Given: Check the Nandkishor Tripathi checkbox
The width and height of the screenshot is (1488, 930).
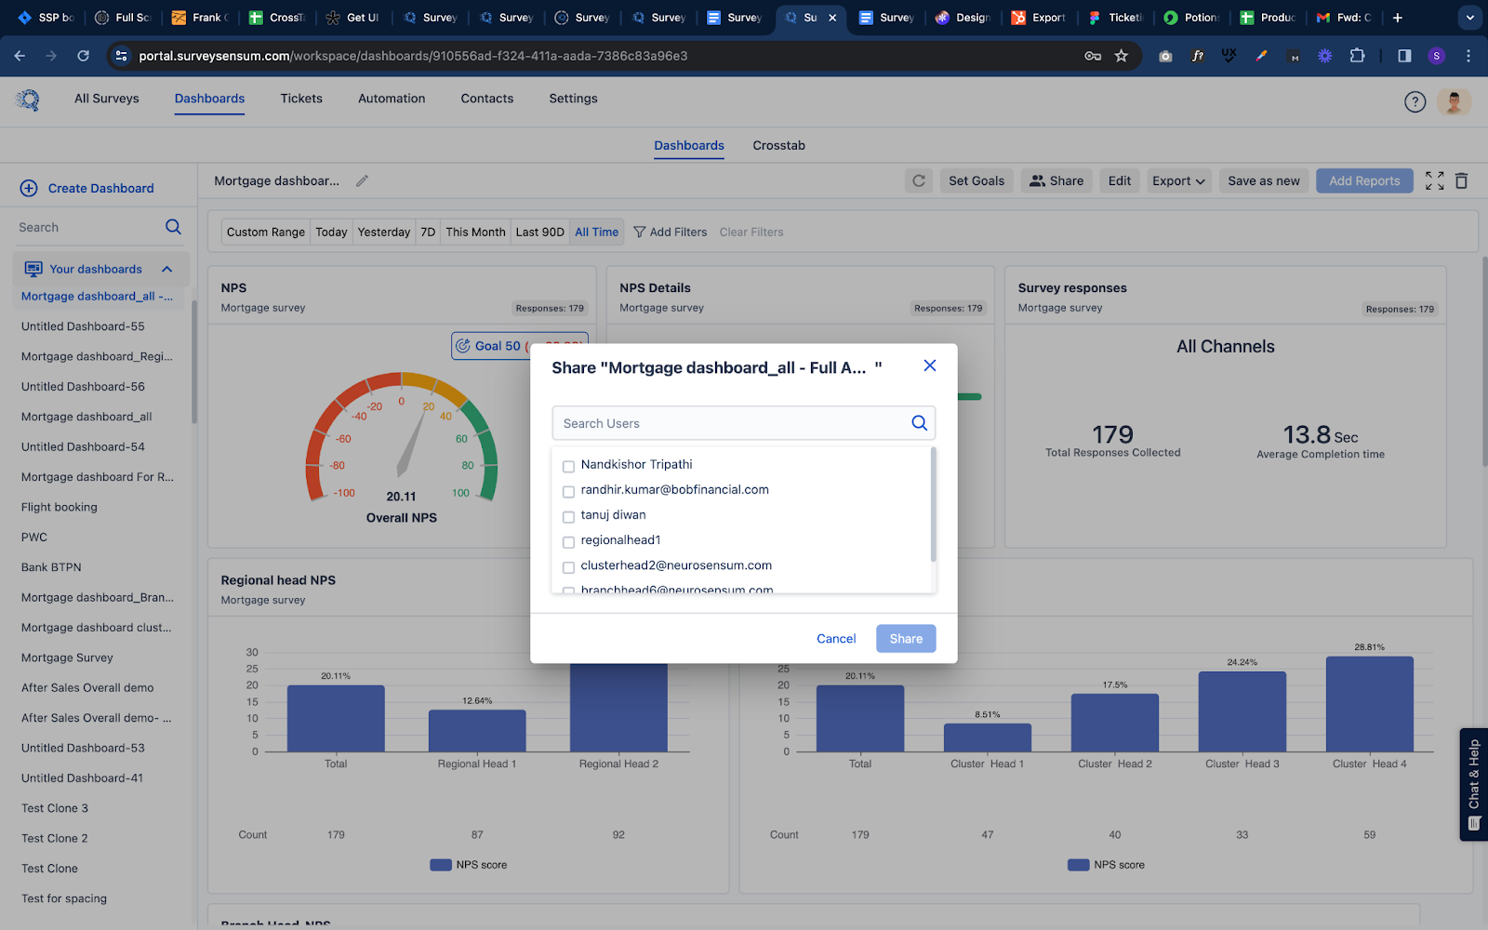Looking at the screenshot, I should pyautogui.click(x=568, y=466).
